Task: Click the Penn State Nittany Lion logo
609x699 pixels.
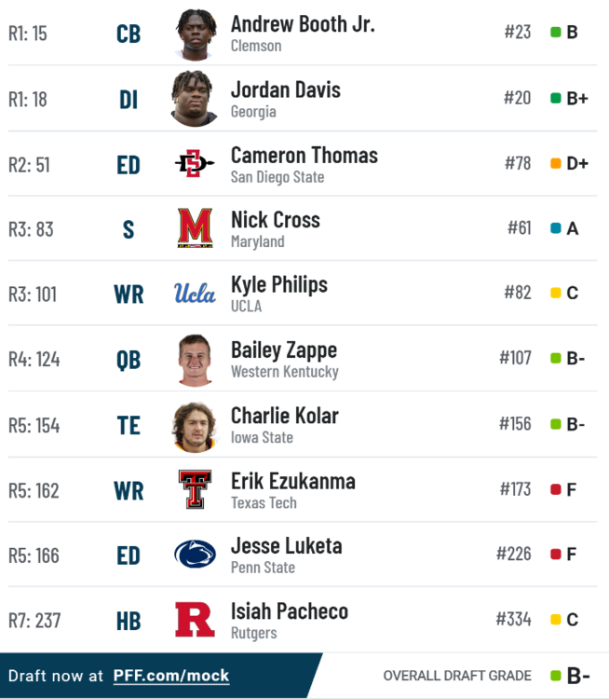Action: click(x=195, y=555)
